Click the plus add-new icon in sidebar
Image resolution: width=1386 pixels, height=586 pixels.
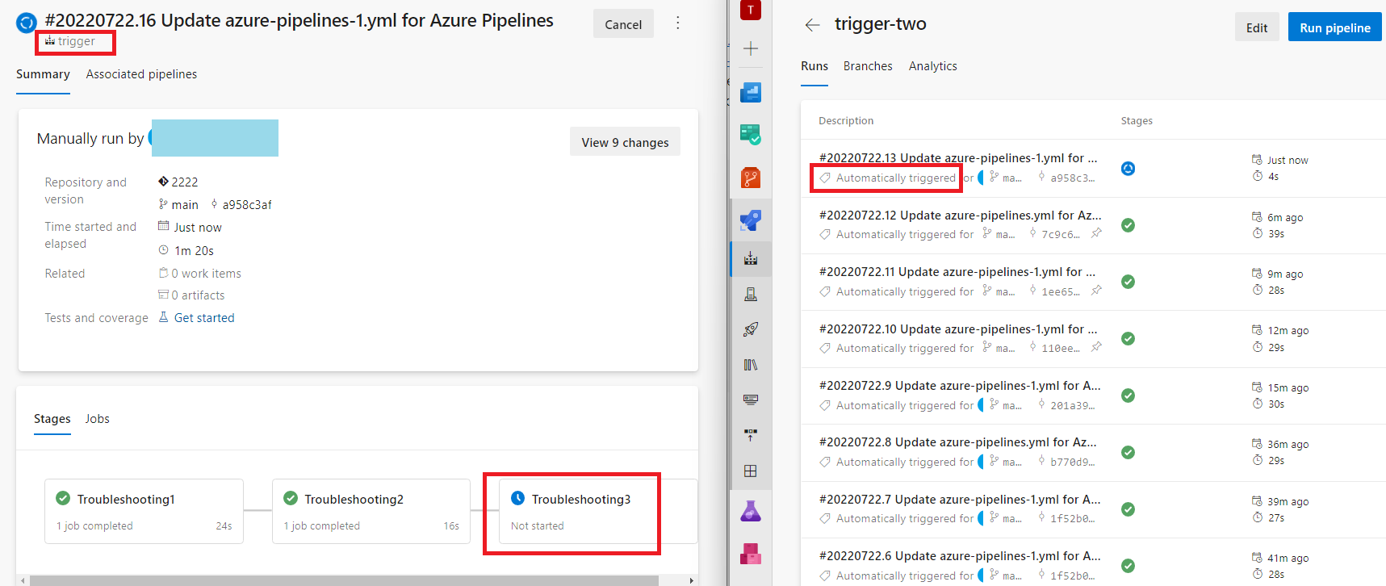tap(751, 48)
